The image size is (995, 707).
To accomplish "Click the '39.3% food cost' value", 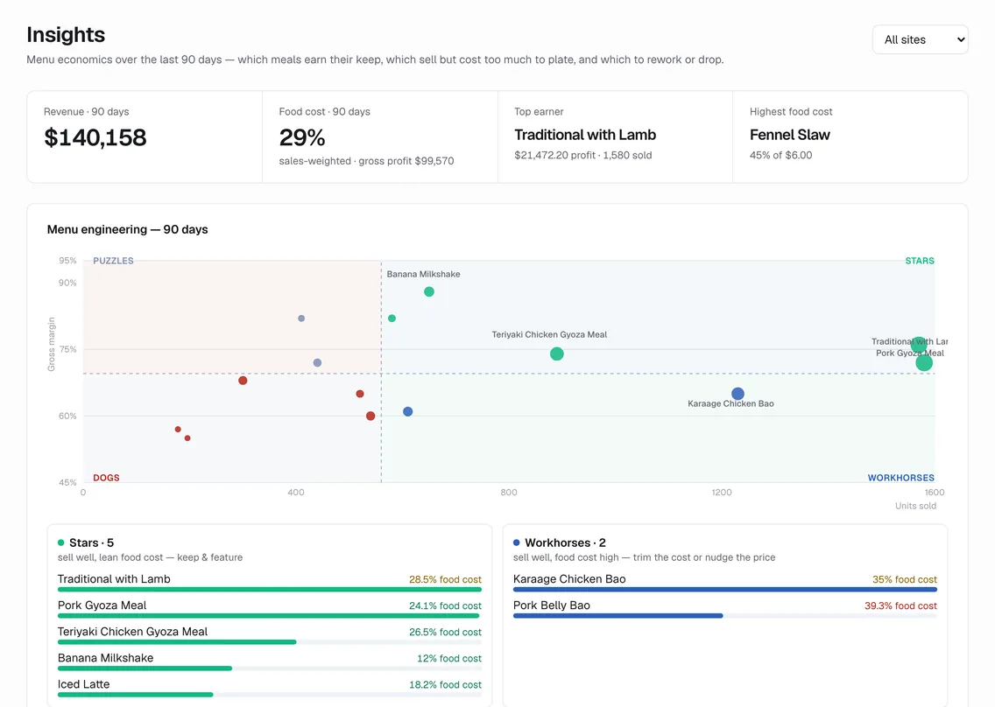I will pos(900,606).
